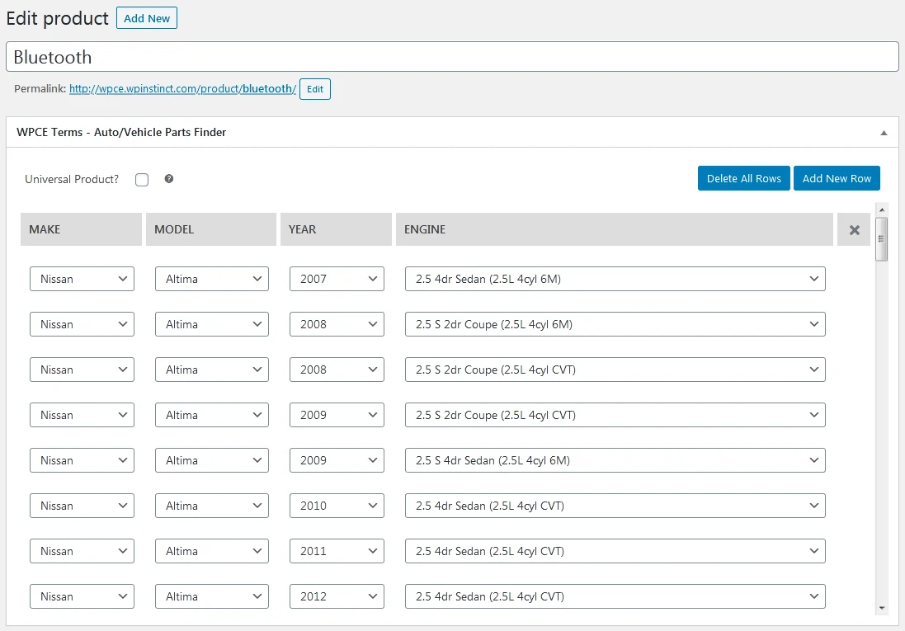This screenshot has height=631, width=905.
Task: Open the bluetooth product permalink
Action: click(x=182, y=89)
